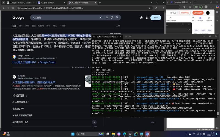Open Edge profile avatar icon
The image size is (220, 137).
pos(206,7)
